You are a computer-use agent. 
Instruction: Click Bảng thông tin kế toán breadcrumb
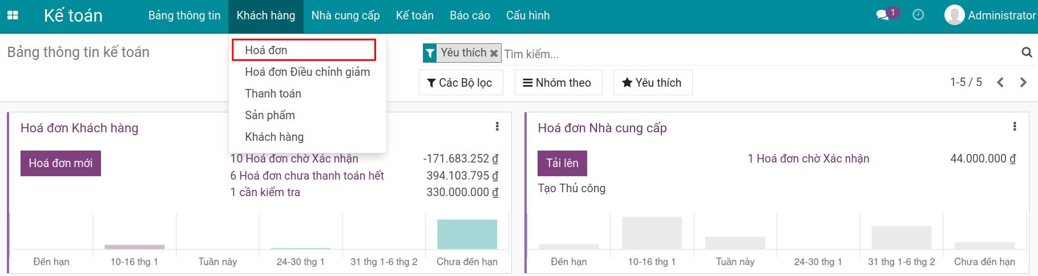78,52
